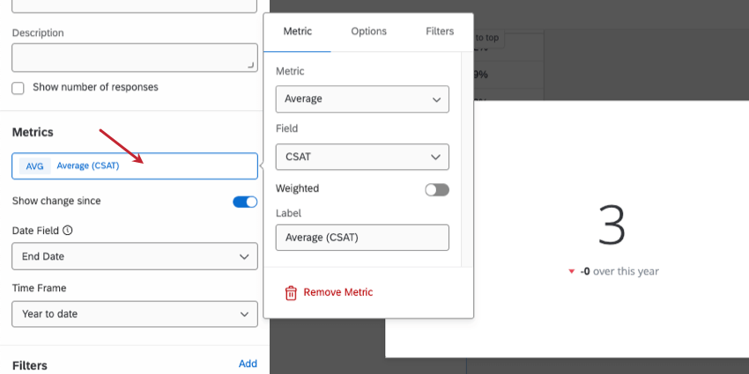
Task: Open the Filters tab
Action: pyautogui.click(x=440, y=32)
